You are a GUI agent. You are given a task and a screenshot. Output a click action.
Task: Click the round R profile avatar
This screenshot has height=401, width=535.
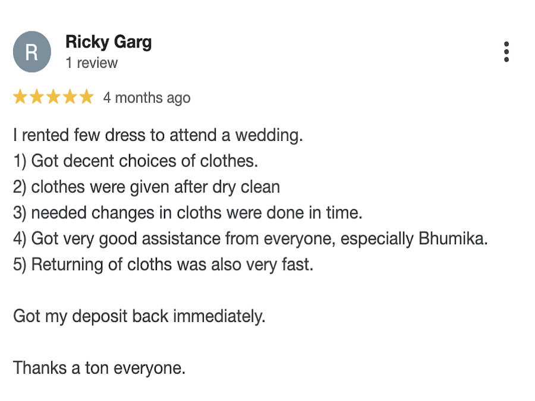32,52
